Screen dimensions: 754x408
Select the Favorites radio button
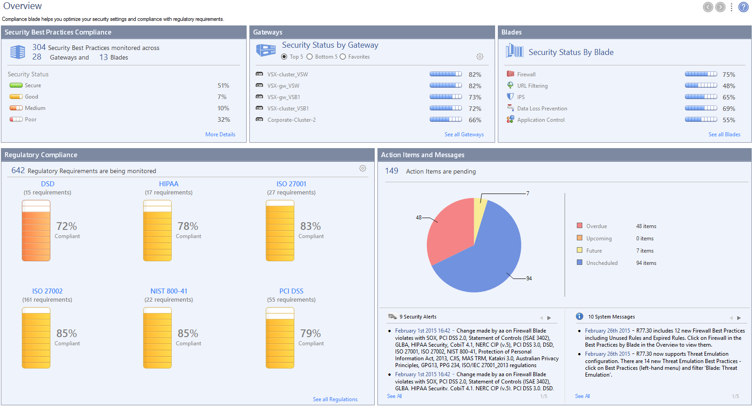click(342, 57)
